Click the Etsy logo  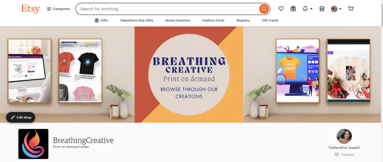30,9
